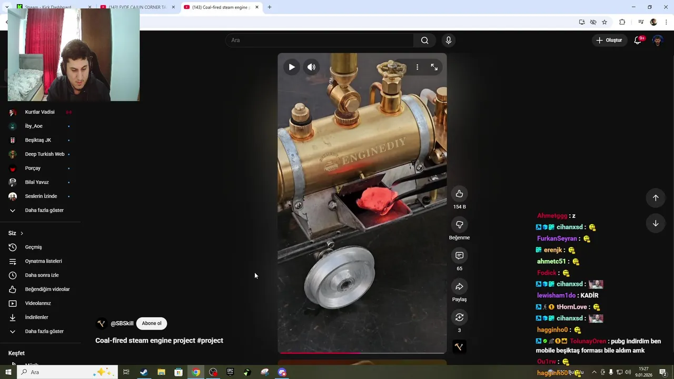
Task: Expand the Short to fullscreen
Action: pyautogui.click(x=434, y=67)
